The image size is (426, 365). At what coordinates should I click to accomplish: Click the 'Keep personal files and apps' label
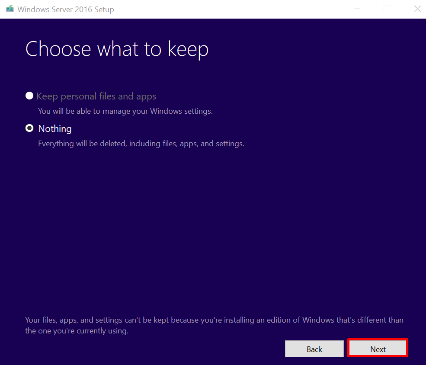click(96, 96)
